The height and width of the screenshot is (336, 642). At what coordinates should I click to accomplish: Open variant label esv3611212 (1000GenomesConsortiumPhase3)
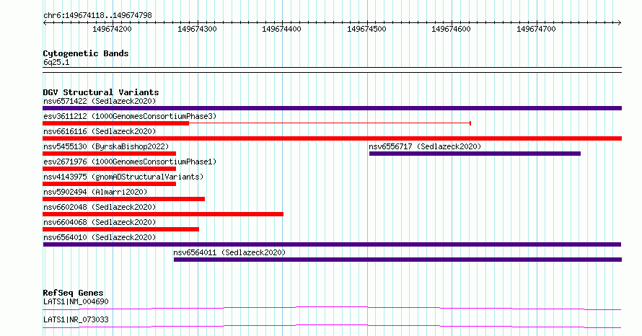130,116
